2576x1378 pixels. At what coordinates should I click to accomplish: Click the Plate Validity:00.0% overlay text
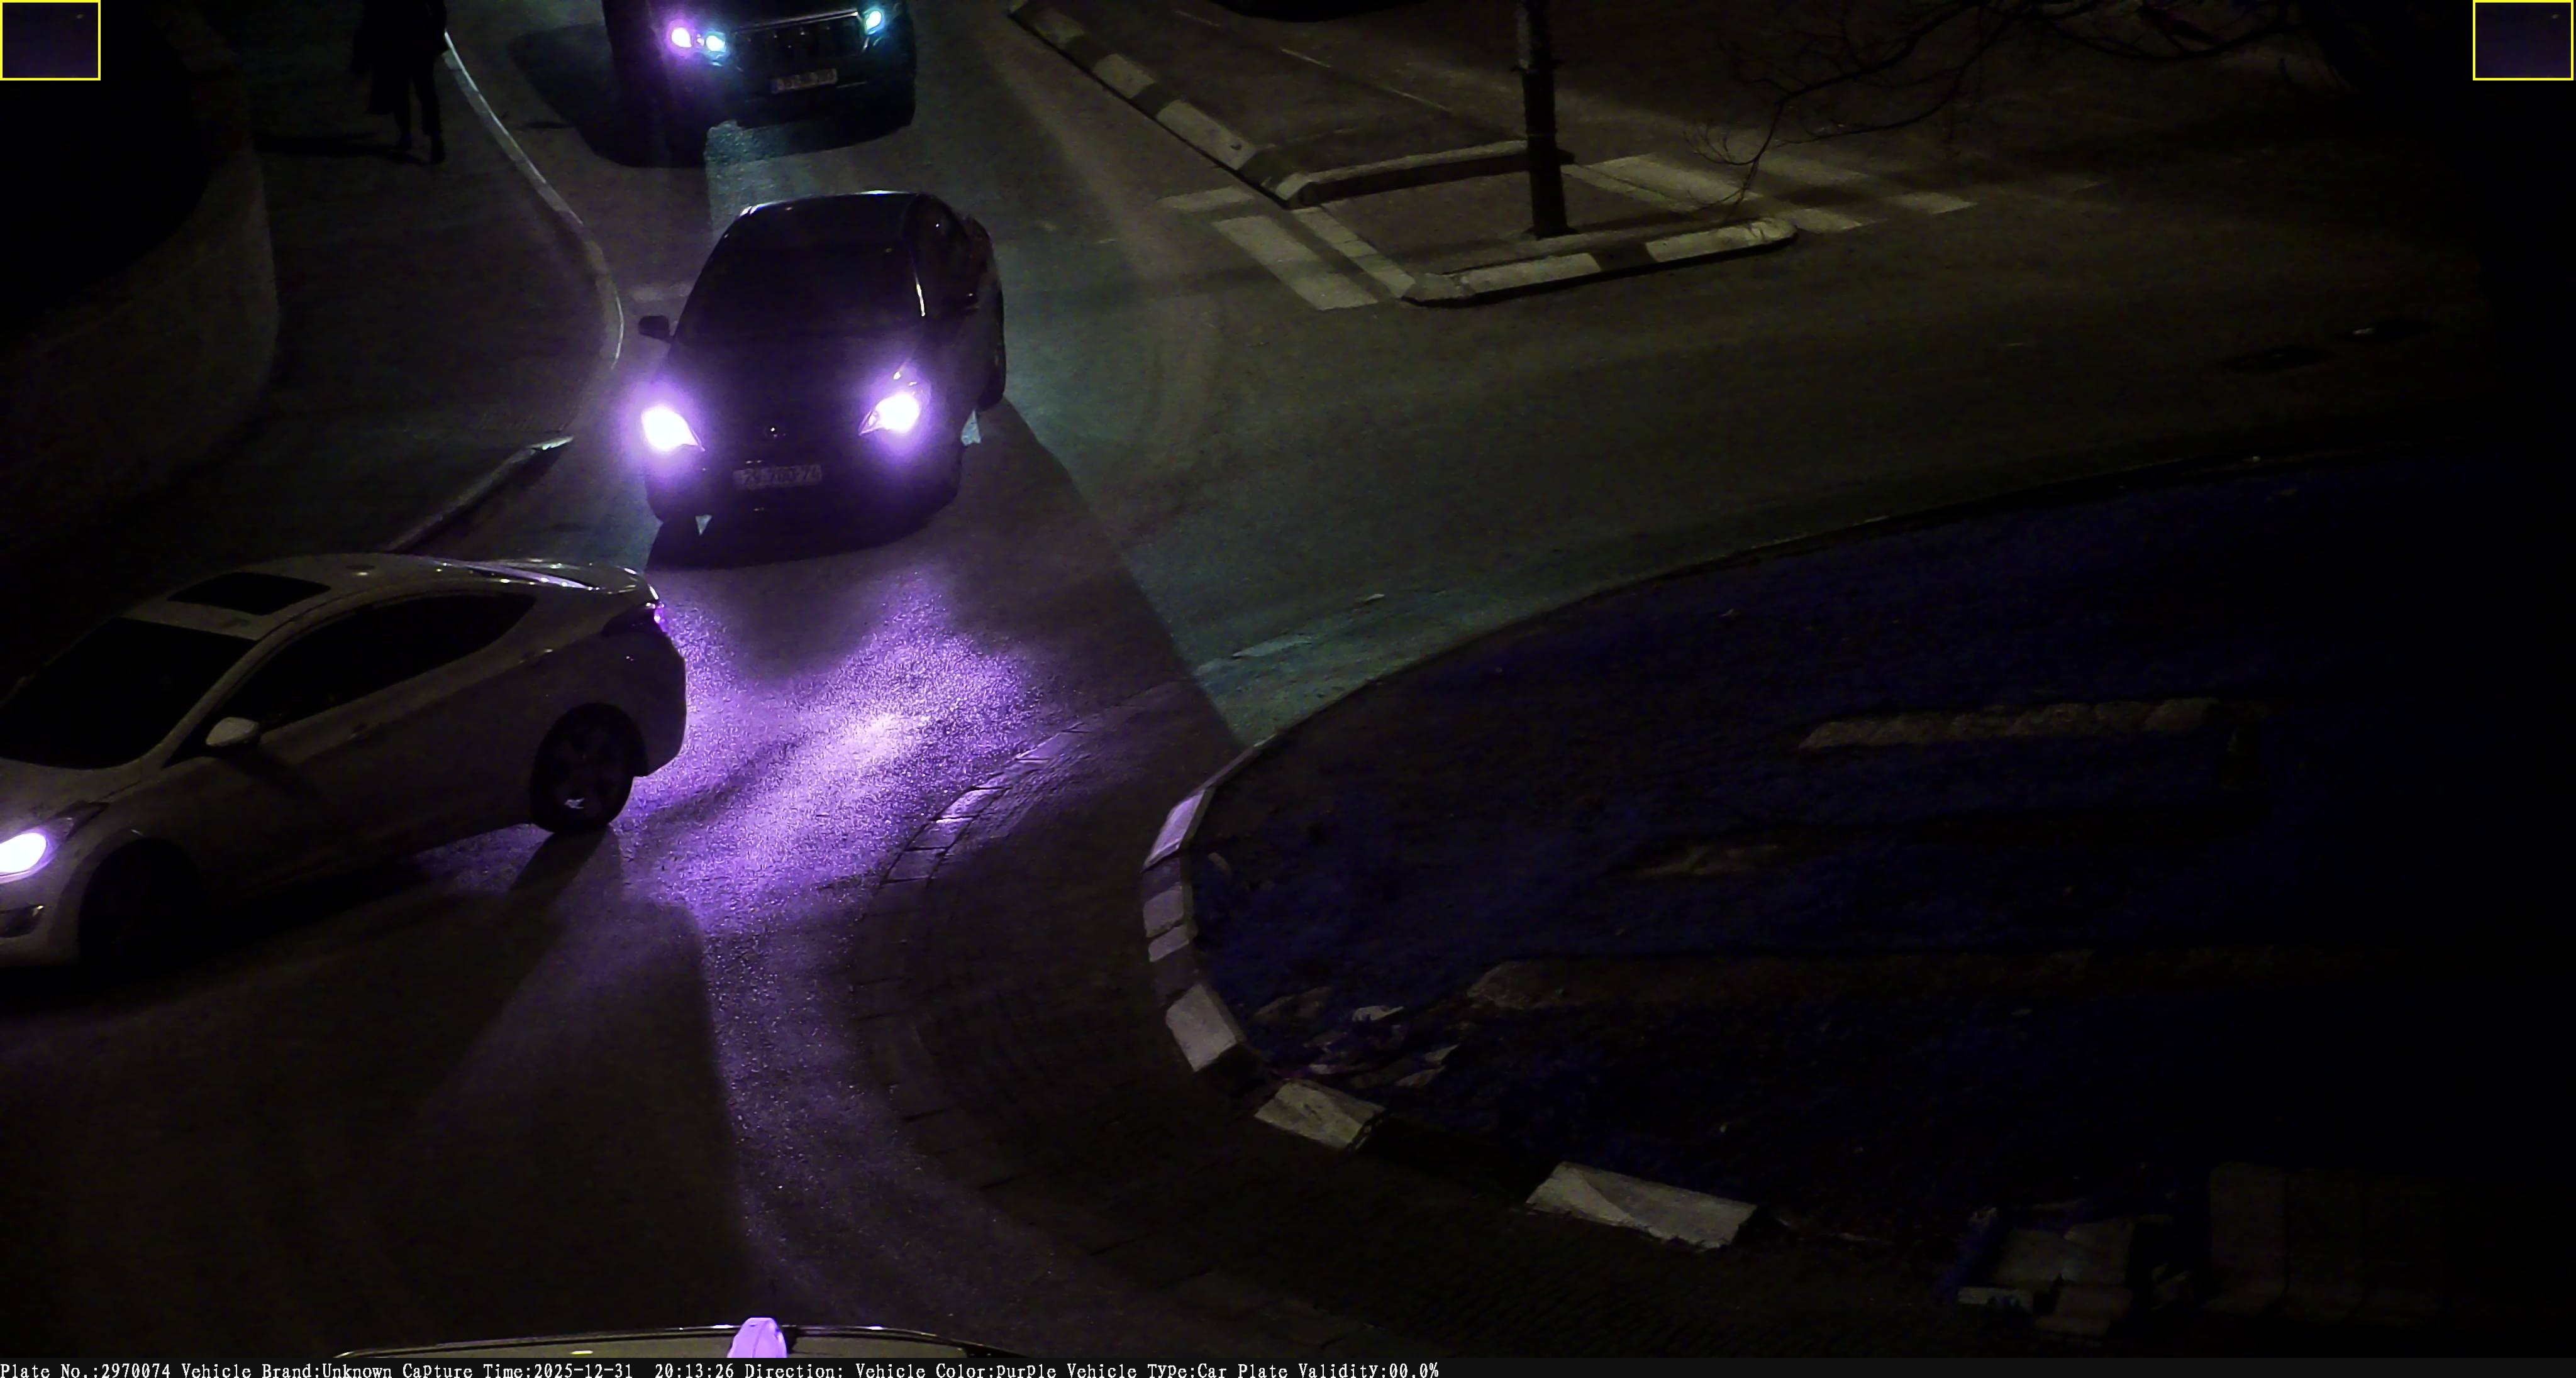1338,1370
